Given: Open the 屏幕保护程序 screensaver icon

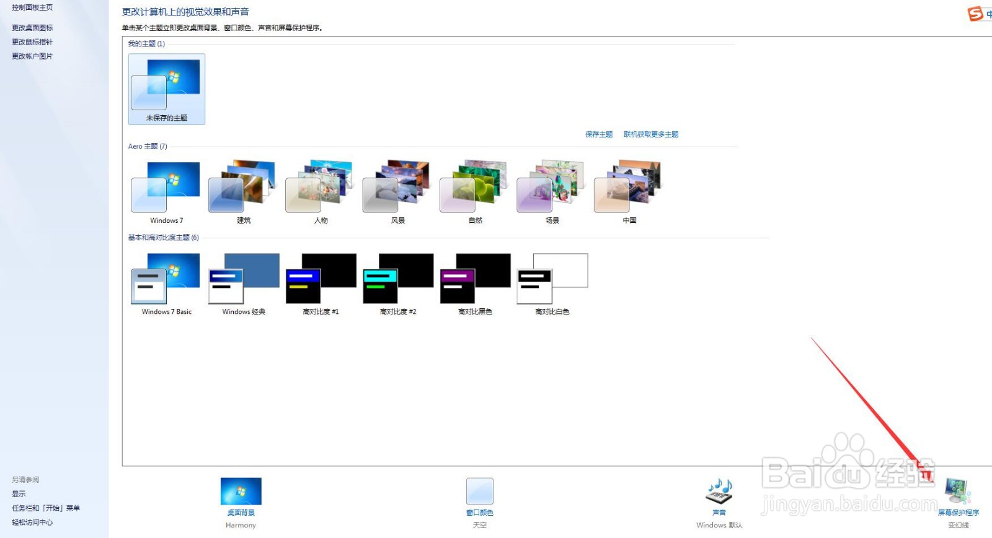Looking at the screenshot, I should [x=958, y=492].
